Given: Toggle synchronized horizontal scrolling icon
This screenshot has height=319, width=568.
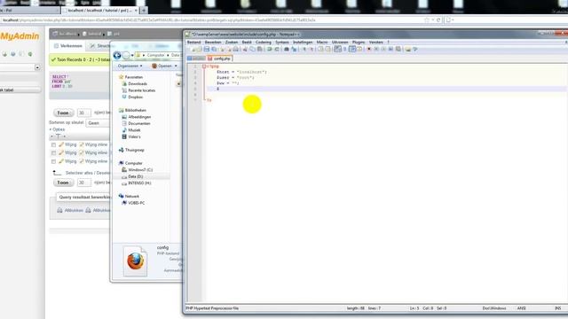Looking at the screenshot, I should click(x=327, y=49).
